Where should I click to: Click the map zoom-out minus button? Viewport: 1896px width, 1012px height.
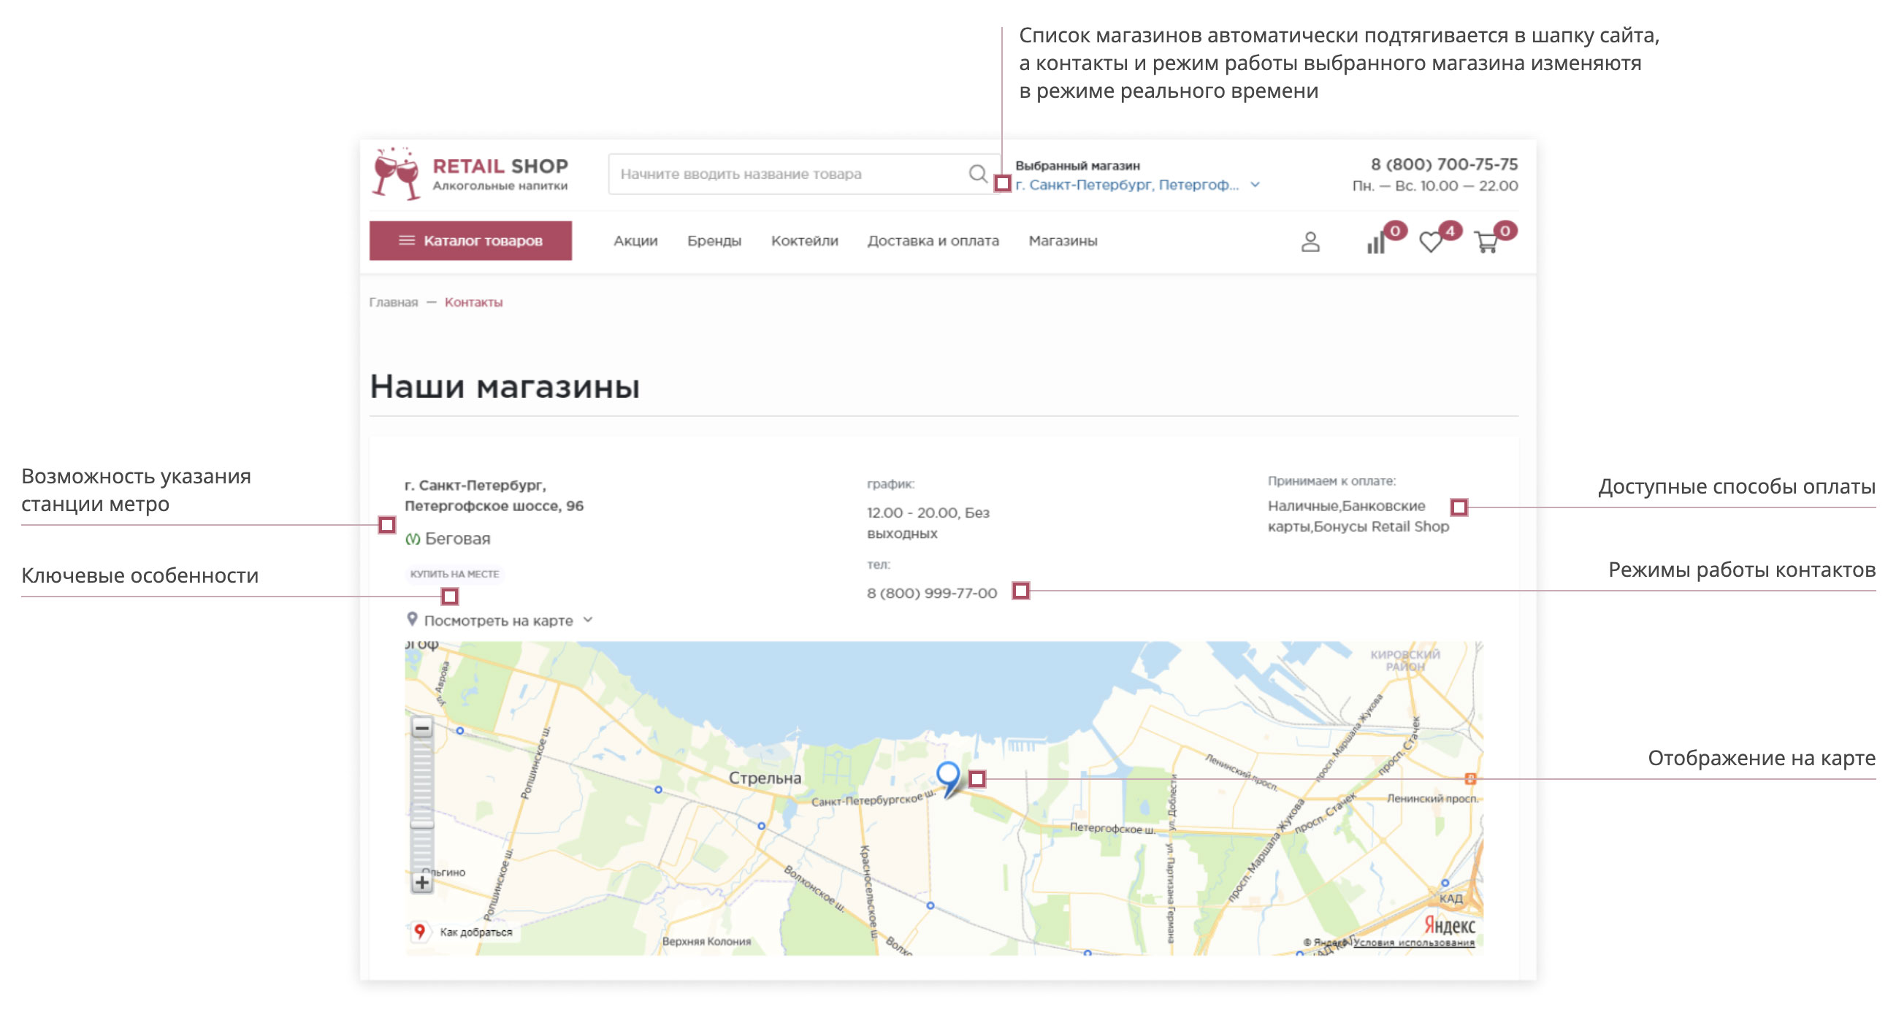click(421, 729)
